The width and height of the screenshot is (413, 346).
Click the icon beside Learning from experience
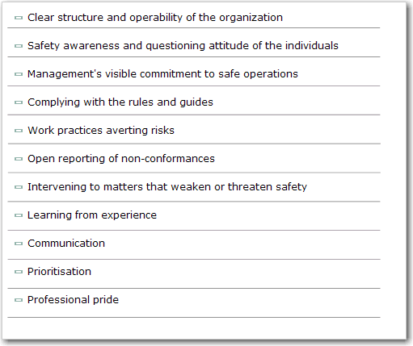click(19, 215)
